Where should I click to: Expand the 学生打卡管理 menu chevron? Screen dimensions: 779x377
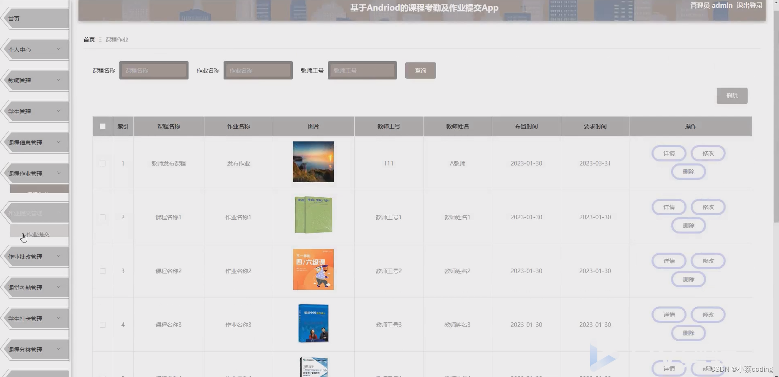coord(59,318)
